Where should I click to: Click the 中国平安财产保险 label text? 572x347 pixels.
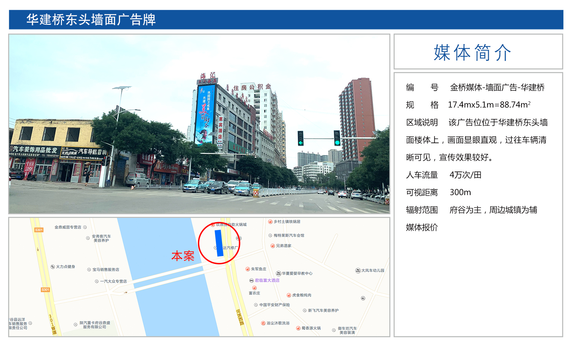(275, 305)
